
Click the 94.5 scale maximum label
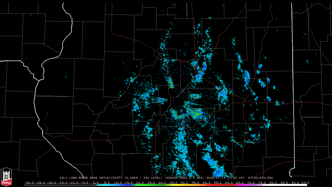point(305,183)
